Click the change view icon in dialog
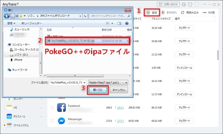 click(x=108, y=23)
